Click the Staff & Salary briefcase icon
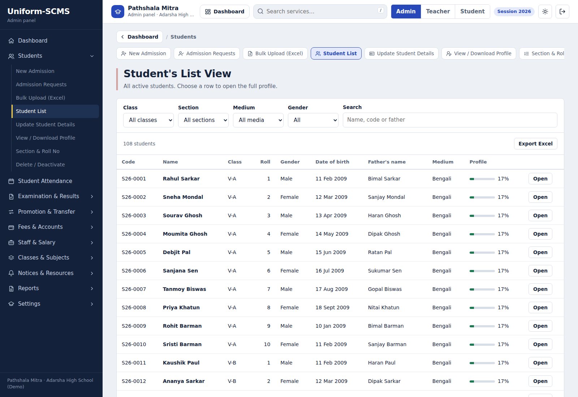Screen dimensions: 578x397 click(x=11, y=243)
